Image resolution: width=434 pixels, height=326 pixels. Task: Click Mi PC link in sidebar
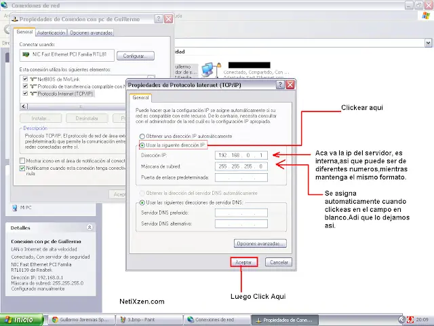tap(26, 208)
